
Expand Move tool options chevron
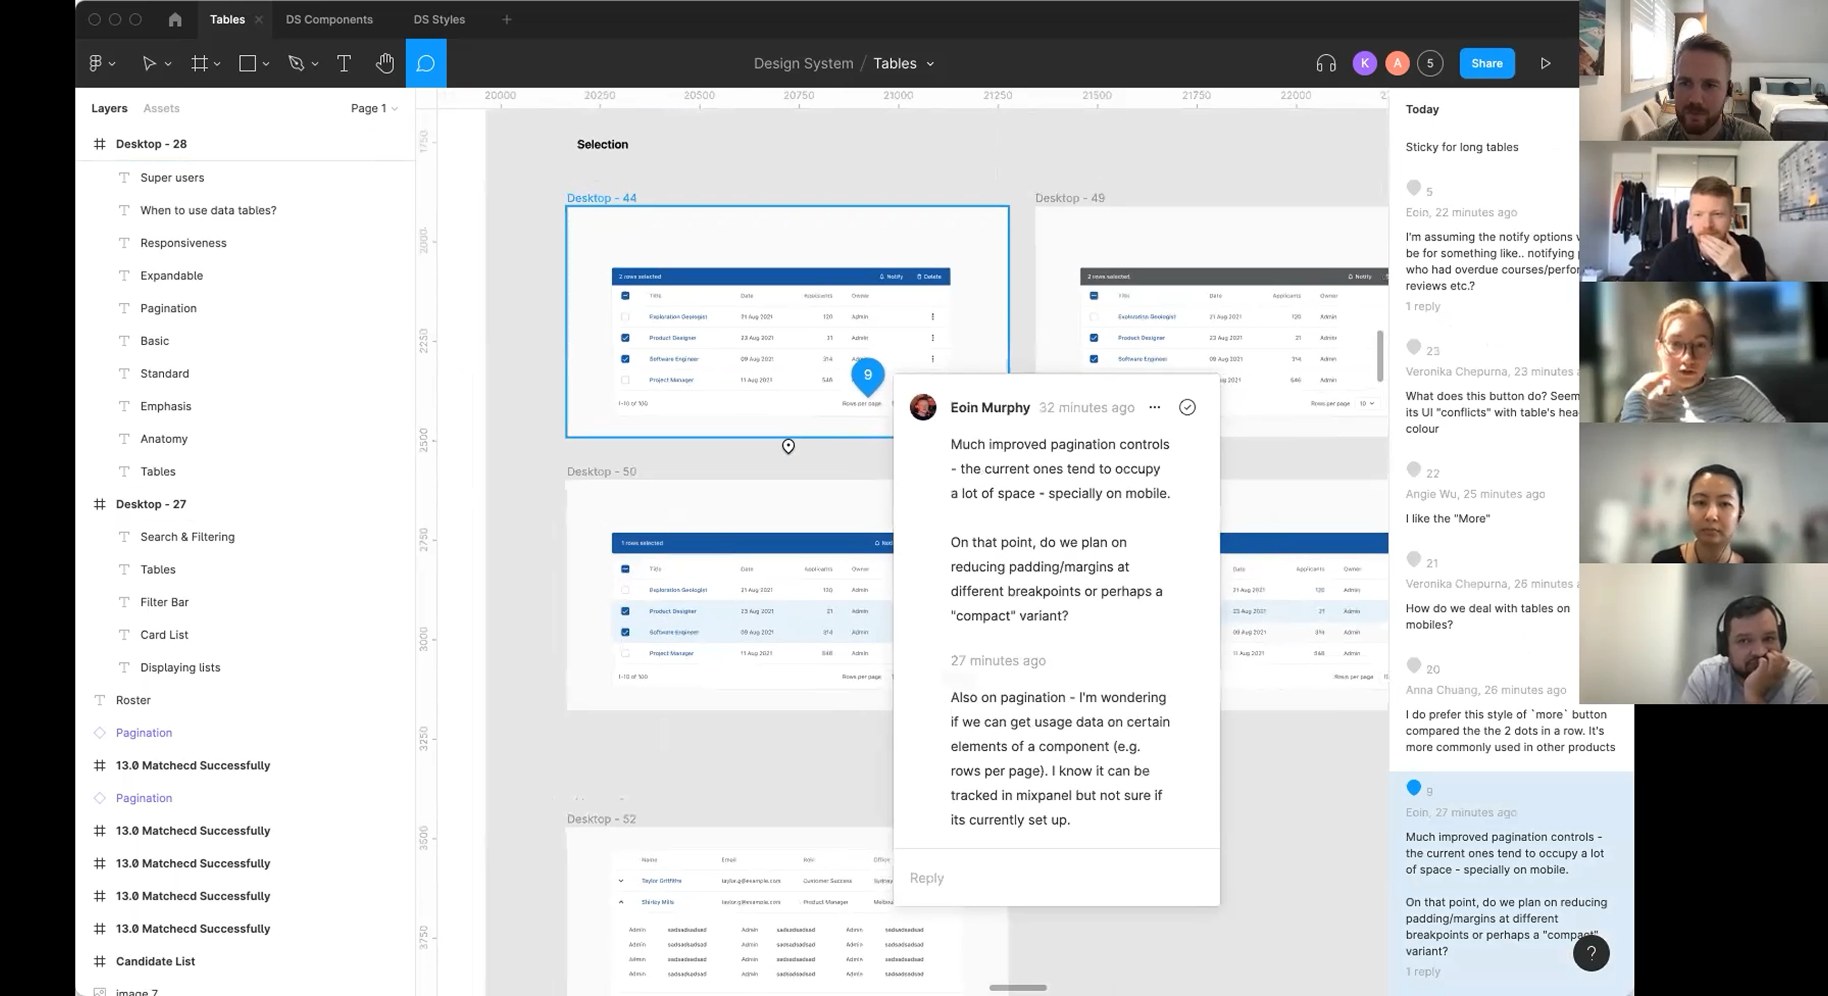168,64
